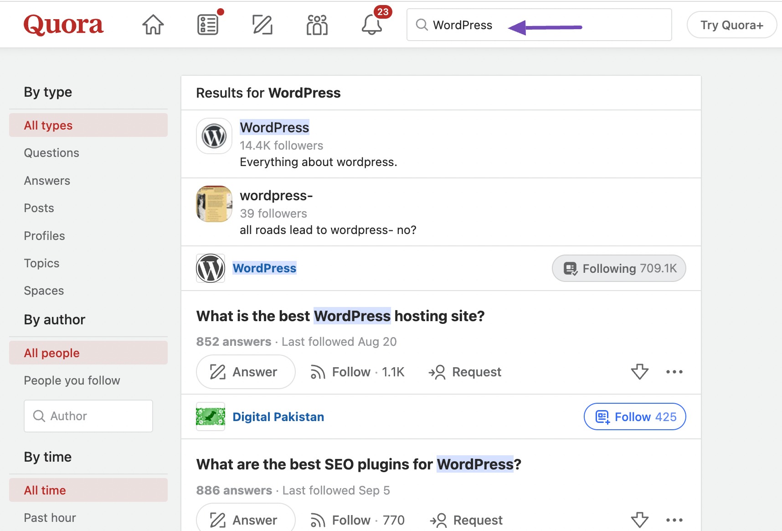The image size is (782, 531).
Task: Click WordPress topic logo icon
Action: point(211,268)
